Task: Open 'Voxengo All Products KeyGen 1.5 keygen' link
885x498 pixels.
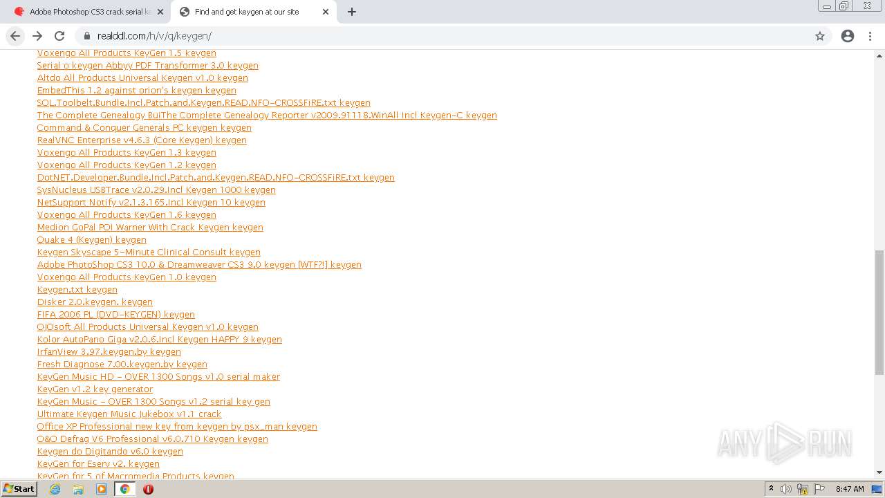Action: pyautogui.click(x=127, y=53)
